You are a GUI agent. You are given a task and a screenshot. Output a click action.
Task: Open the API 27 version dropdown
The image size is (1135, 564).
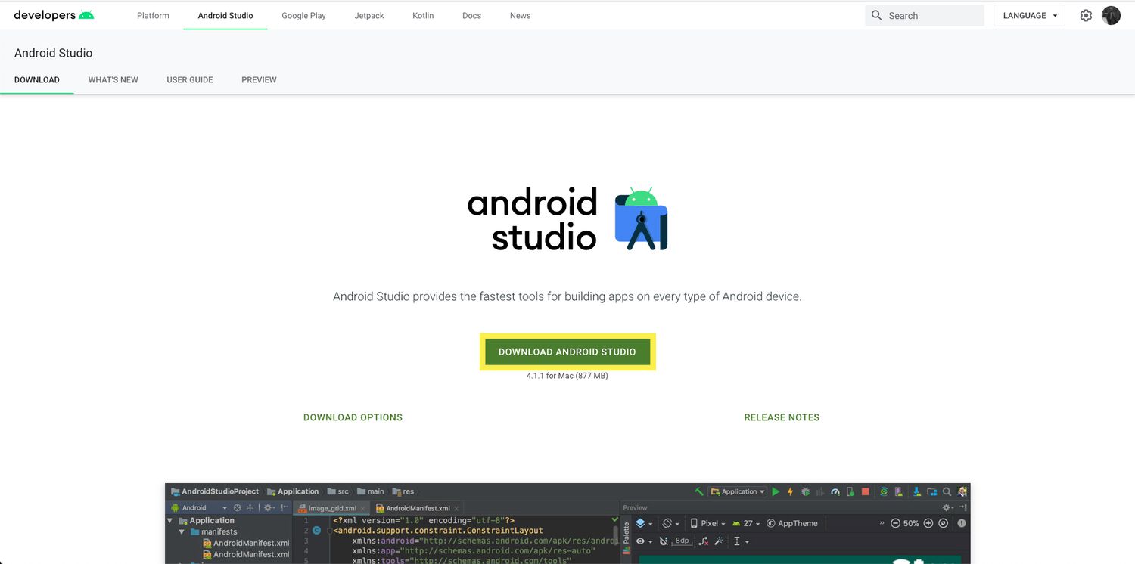(746, 523)
